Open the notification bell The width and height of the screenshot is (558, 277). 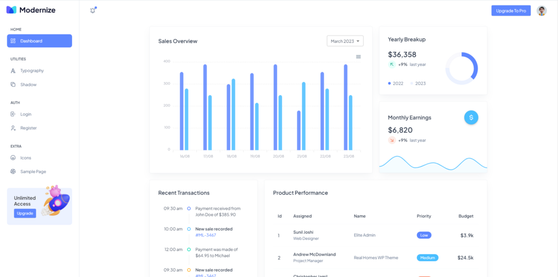(93, 11)
